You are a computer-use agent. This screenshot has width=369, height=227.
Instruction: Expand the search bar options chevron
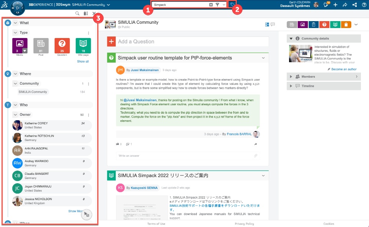tap(224, 5)
